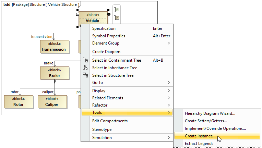Click the F flow smart manipulator icon
262x148 pixels.
117,18
